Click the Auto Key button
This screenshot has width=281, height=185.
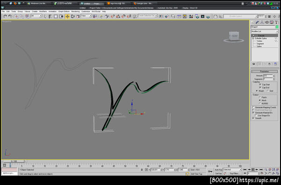point(218,170)
